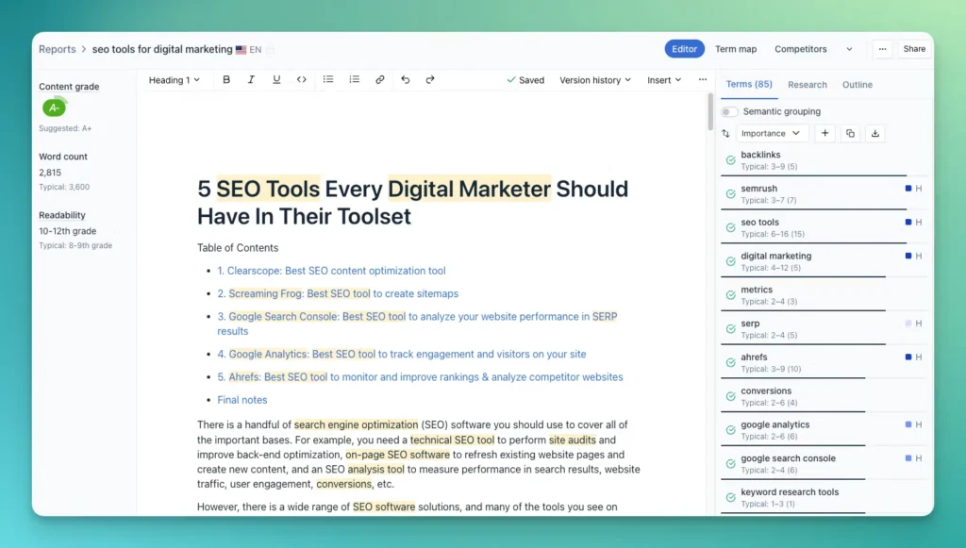Select the keyword research tools term
Screen dimensions: 966x548
tap(790, 492)
